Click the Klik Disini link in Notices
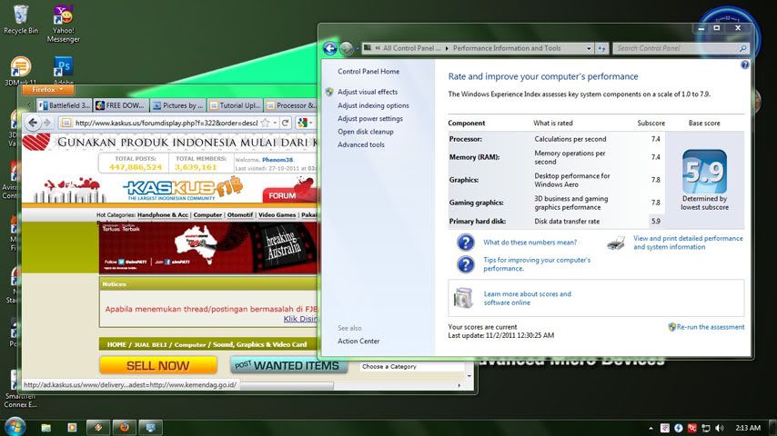Viewport: 777px width, 436px height. [x=300, y=319]
